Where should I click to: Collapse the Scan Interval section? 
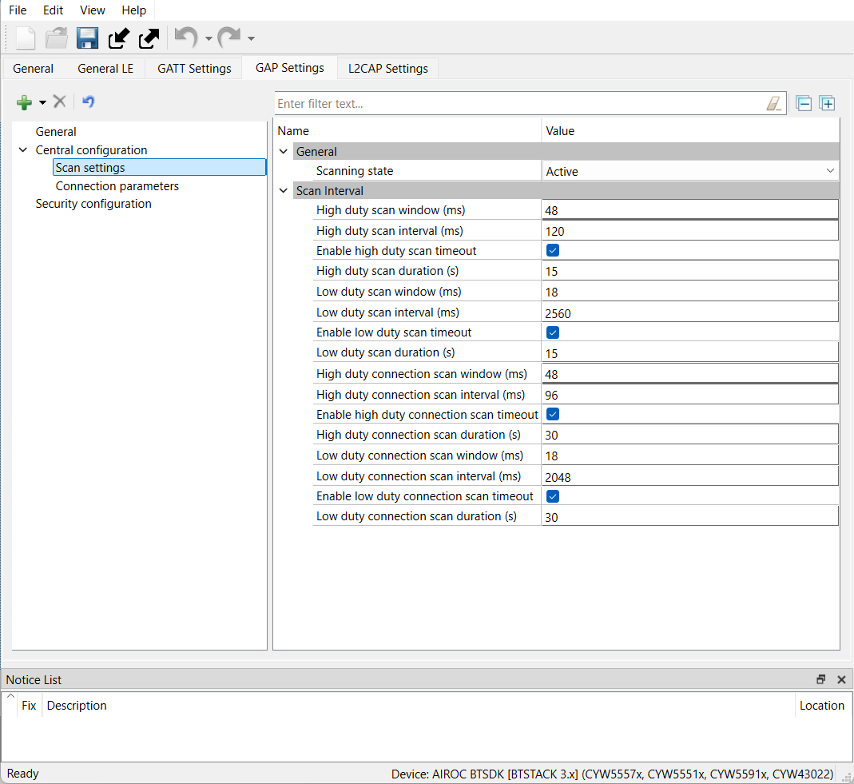coord(284,191)
